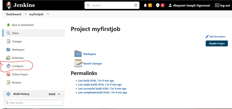Click the log out link
232x109 pixels.
tap(225, 6)
